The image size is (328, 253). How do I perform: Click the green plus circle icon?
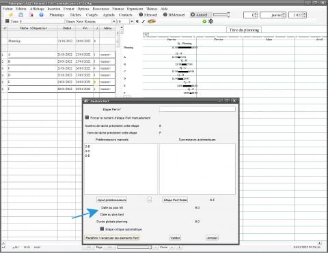pos(204,21)
